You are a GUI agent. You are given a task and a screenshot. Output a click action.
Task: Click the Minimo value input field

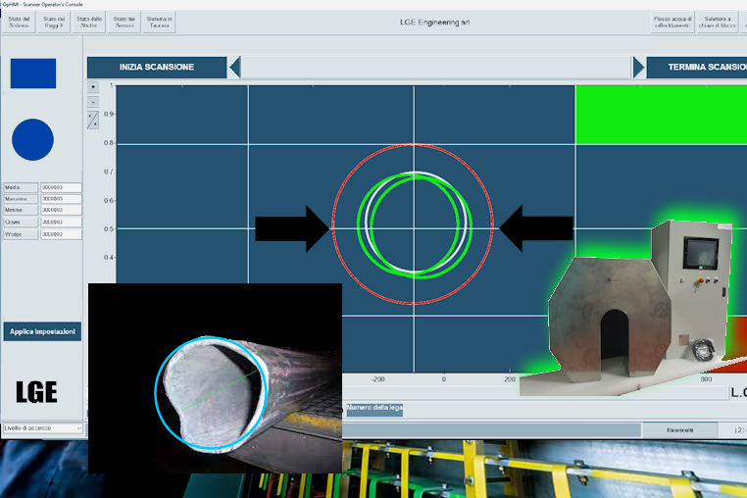(61, 211)
